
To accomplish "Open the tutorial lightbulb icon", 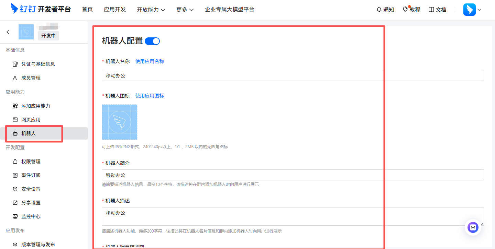I will 405,9.
